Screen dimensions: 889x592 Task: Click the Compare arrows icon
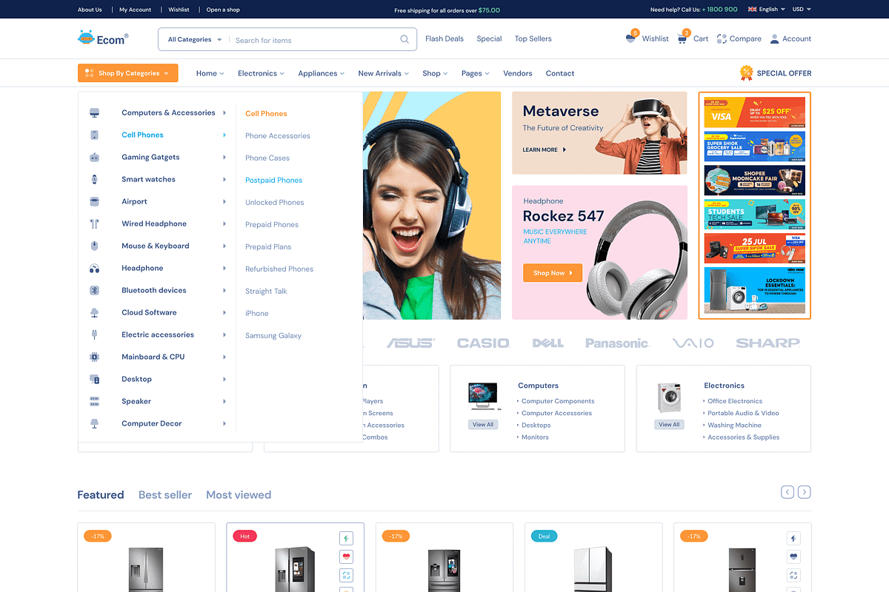pyautogui.click(x=722, y=38)
